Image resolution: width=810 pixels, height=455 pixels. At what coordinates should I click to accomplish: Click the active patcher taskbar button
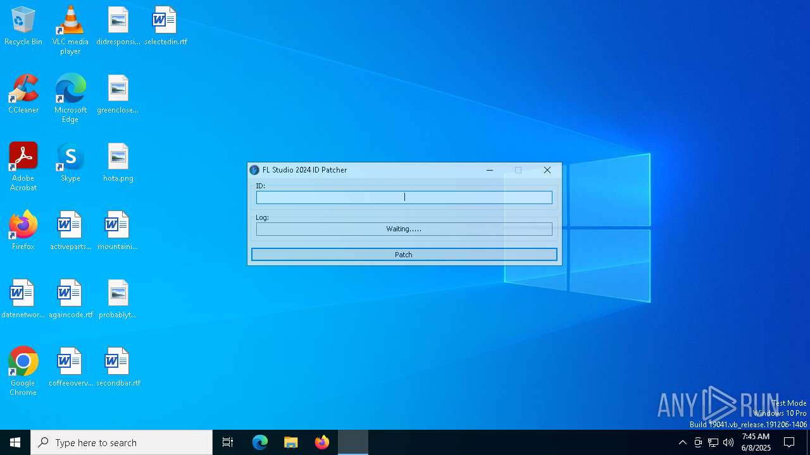353,442
